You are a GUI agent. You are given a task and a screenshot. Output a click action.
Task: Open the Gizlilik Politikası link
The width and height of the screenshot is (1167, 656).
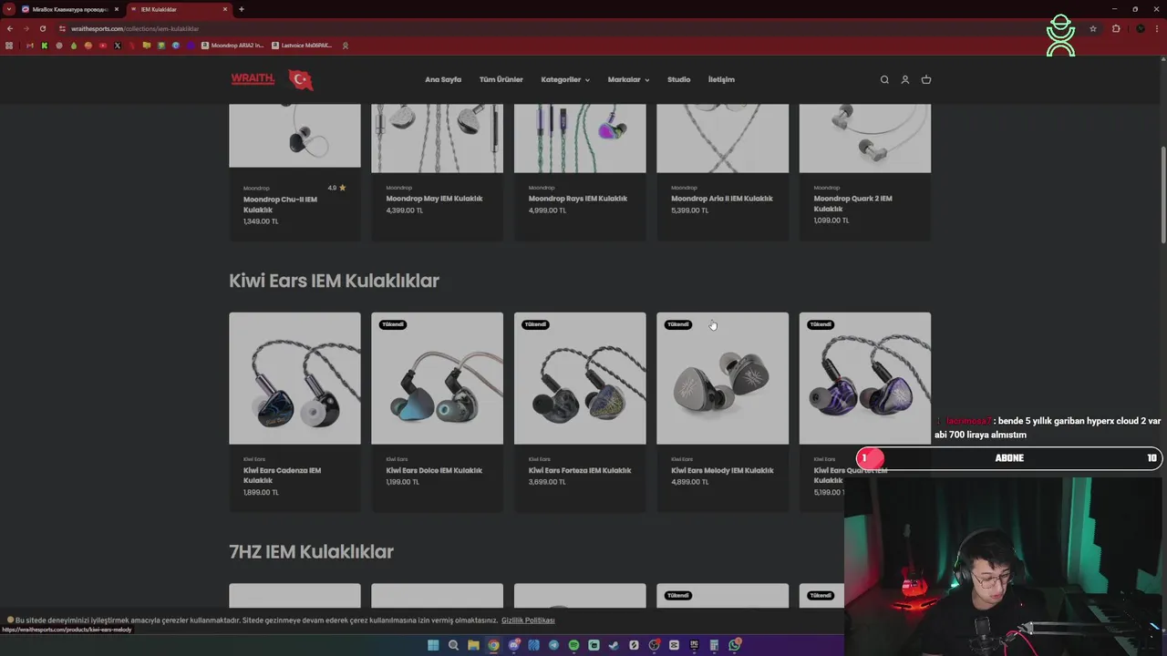click(528, 620)
